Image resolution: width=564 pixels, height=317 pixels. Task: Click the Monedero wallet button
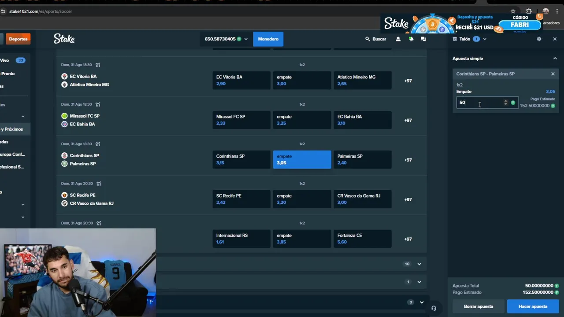(x=268, y=39)
